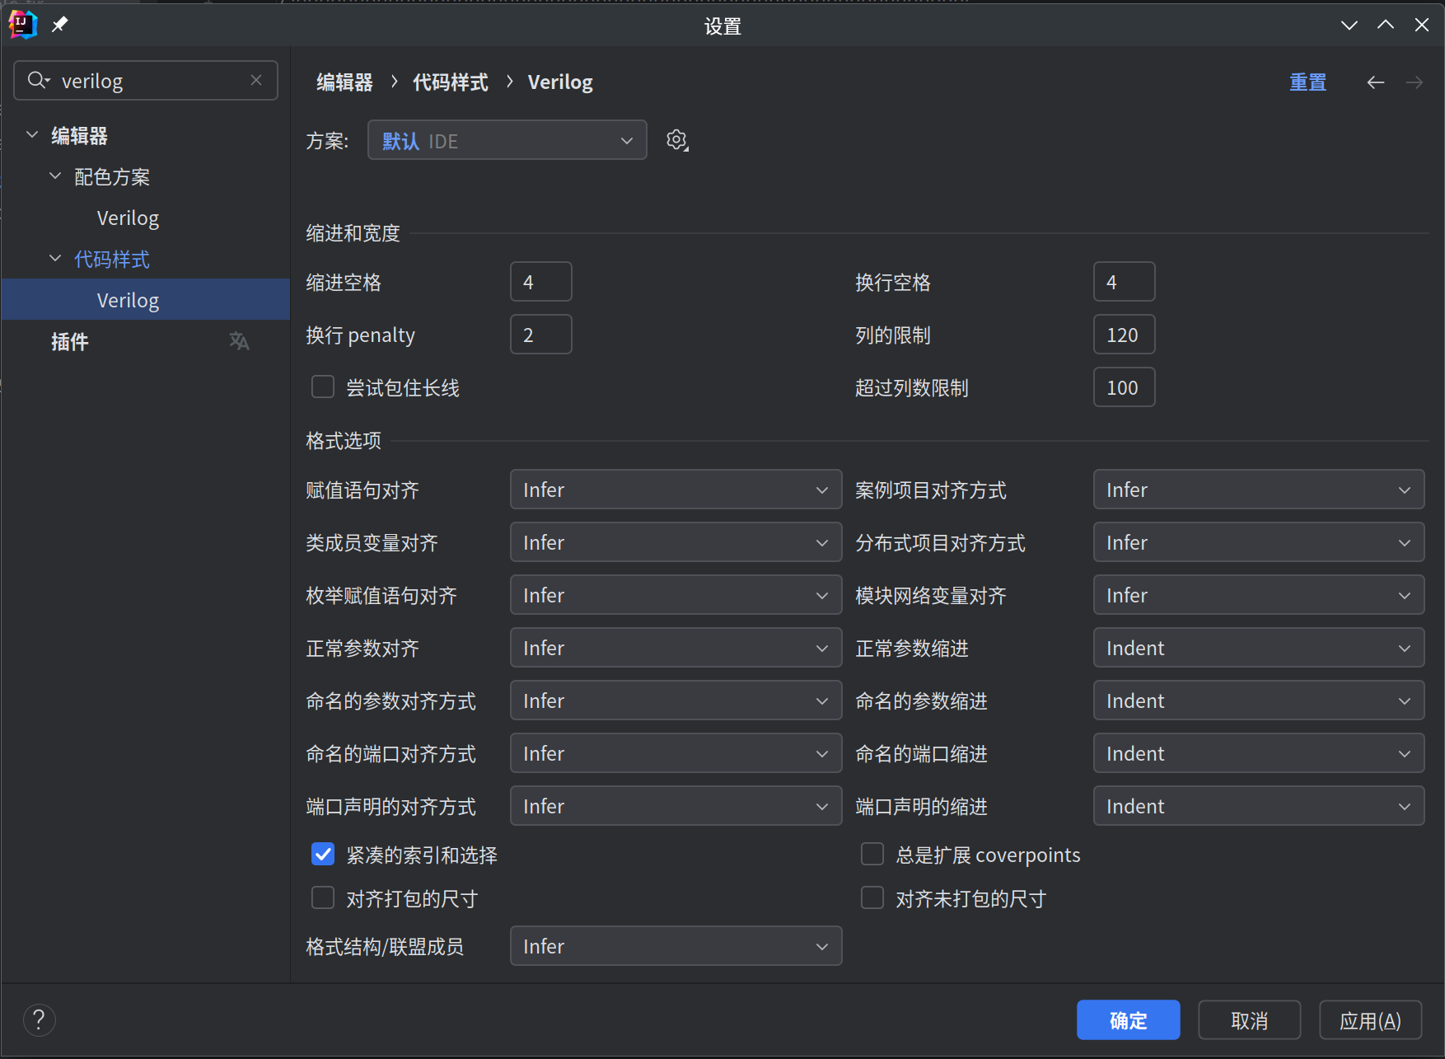Screen dimensions: 1445x1059
Task: Open 正常参数缩进 dropdown
Action: [x=1259, y=648]
